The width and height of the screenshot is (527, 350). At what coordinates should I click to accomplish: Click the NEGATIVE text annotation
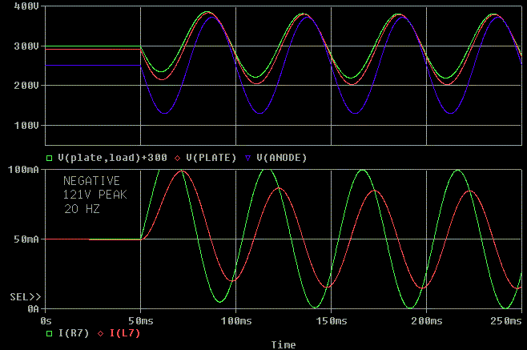[x=91, y=181]
